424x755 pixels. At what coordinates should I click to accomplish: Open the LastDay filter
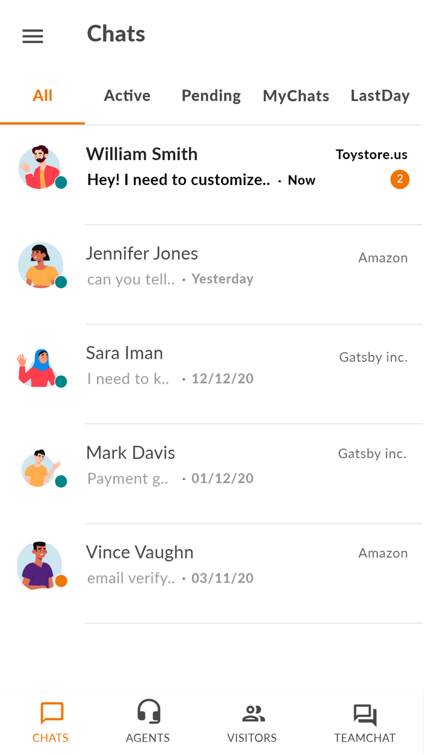coord(380,95)
